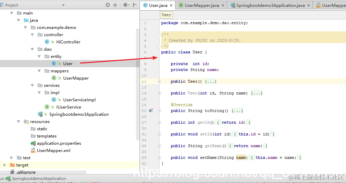The image size is (346, 183).
Task: Click the Project panel vertical scrollbar
Action: point(138,85)
